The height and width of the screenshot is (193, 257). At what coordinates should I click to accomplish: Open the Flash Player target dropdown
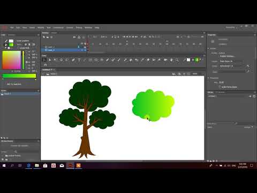click(x=232, y=61)
